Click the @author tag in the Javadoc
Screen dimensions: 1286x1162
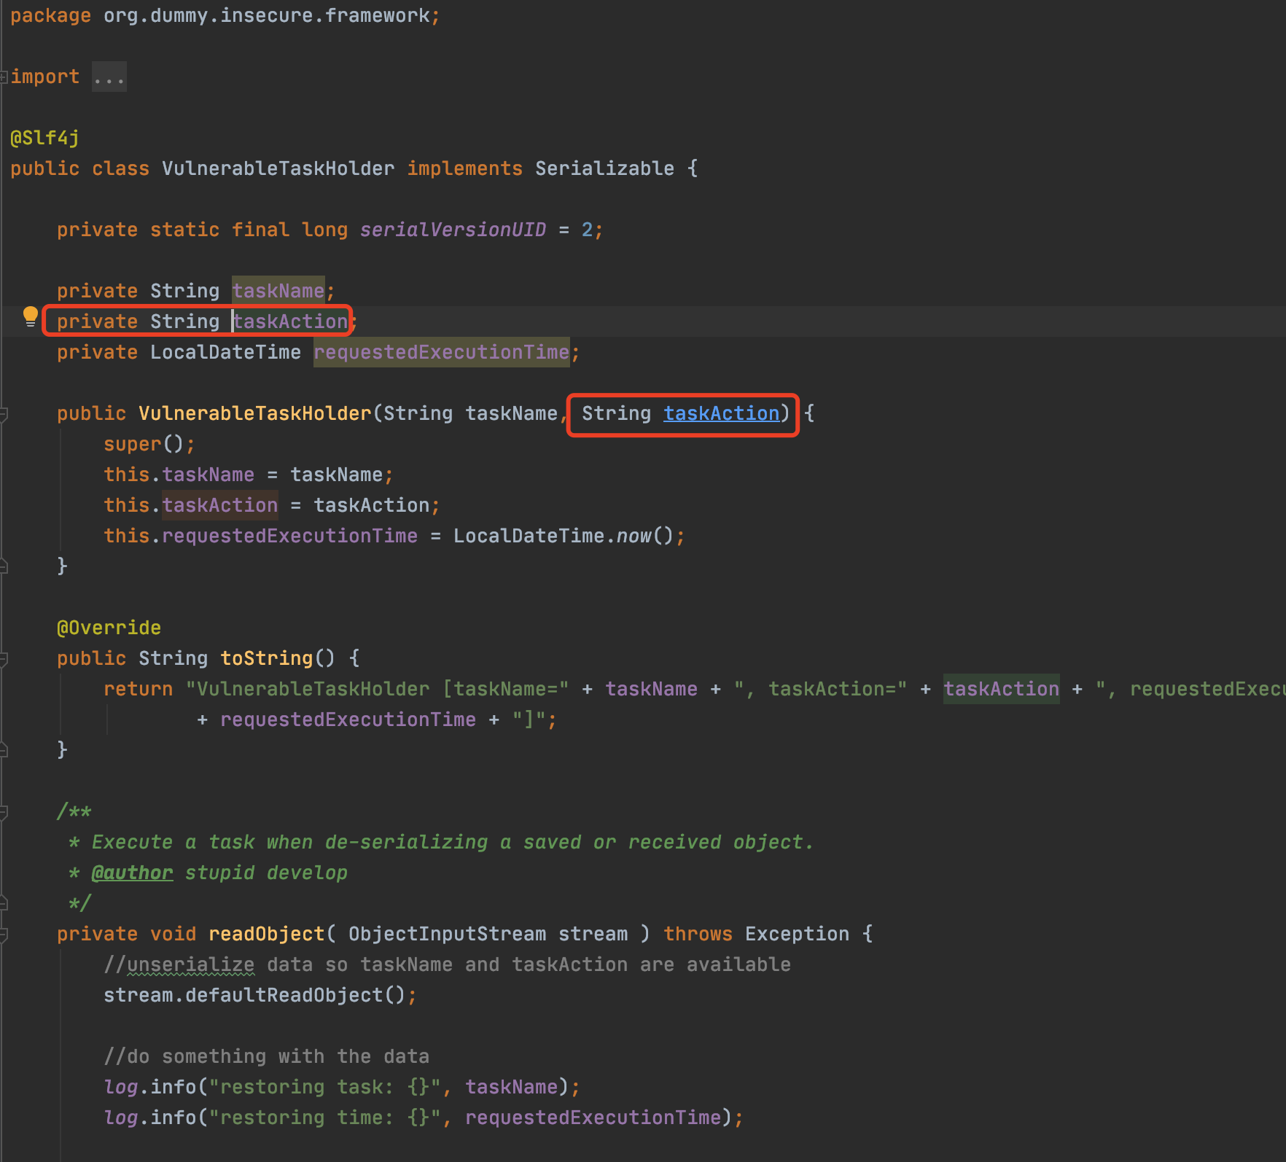(x=132, y=873)
